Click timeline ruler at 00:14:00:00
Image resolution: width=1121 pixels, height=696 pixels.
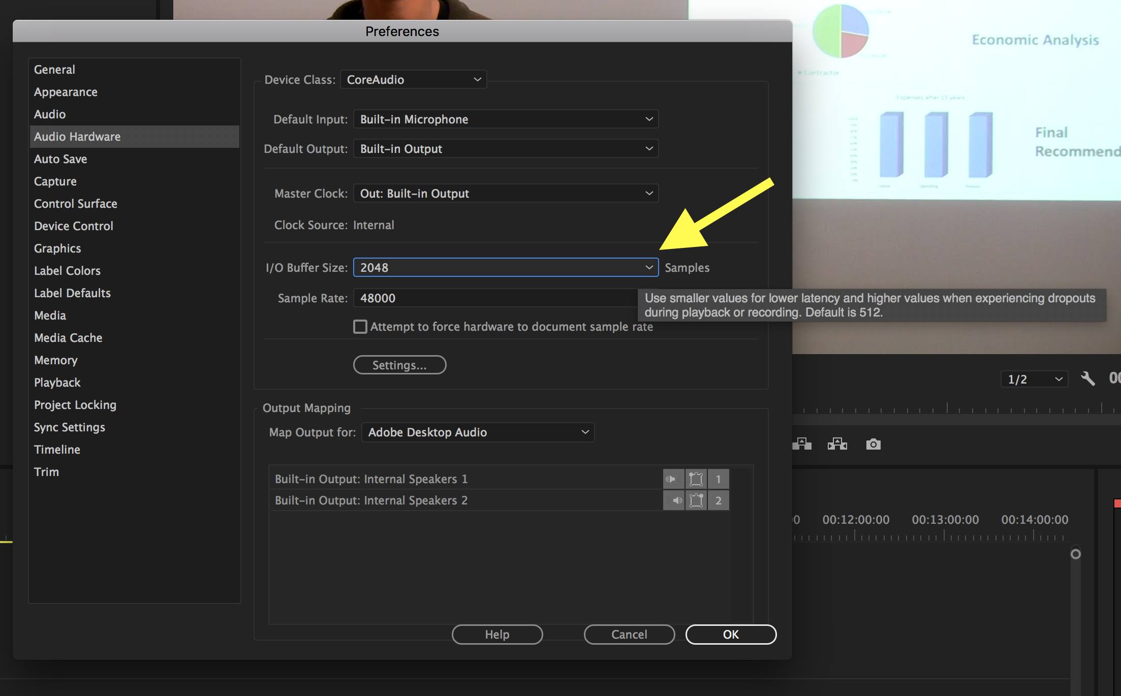pos(1035,520)
